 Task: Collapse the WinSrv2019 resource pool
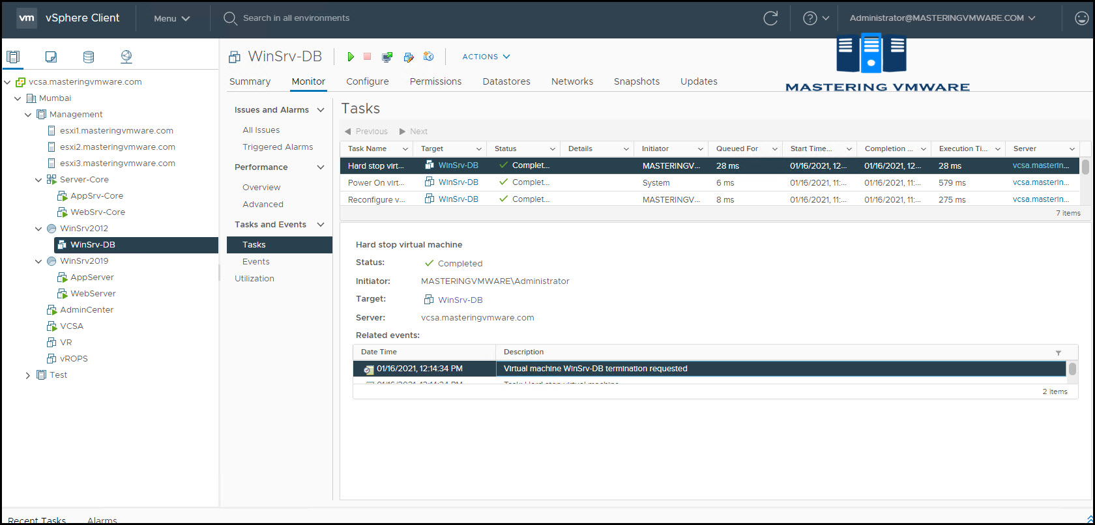[39, 261]
